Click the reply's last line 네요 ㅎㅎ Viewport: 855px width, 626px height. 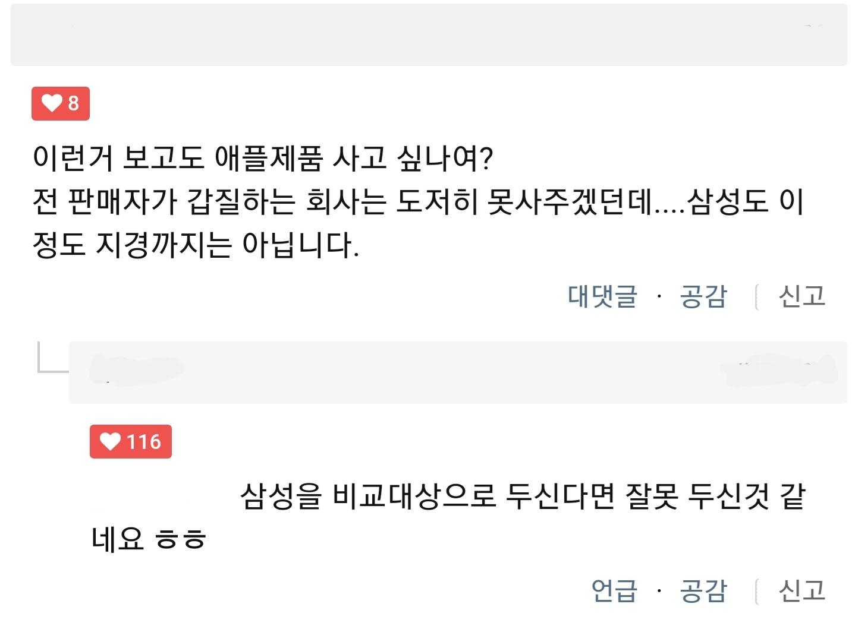149,539
